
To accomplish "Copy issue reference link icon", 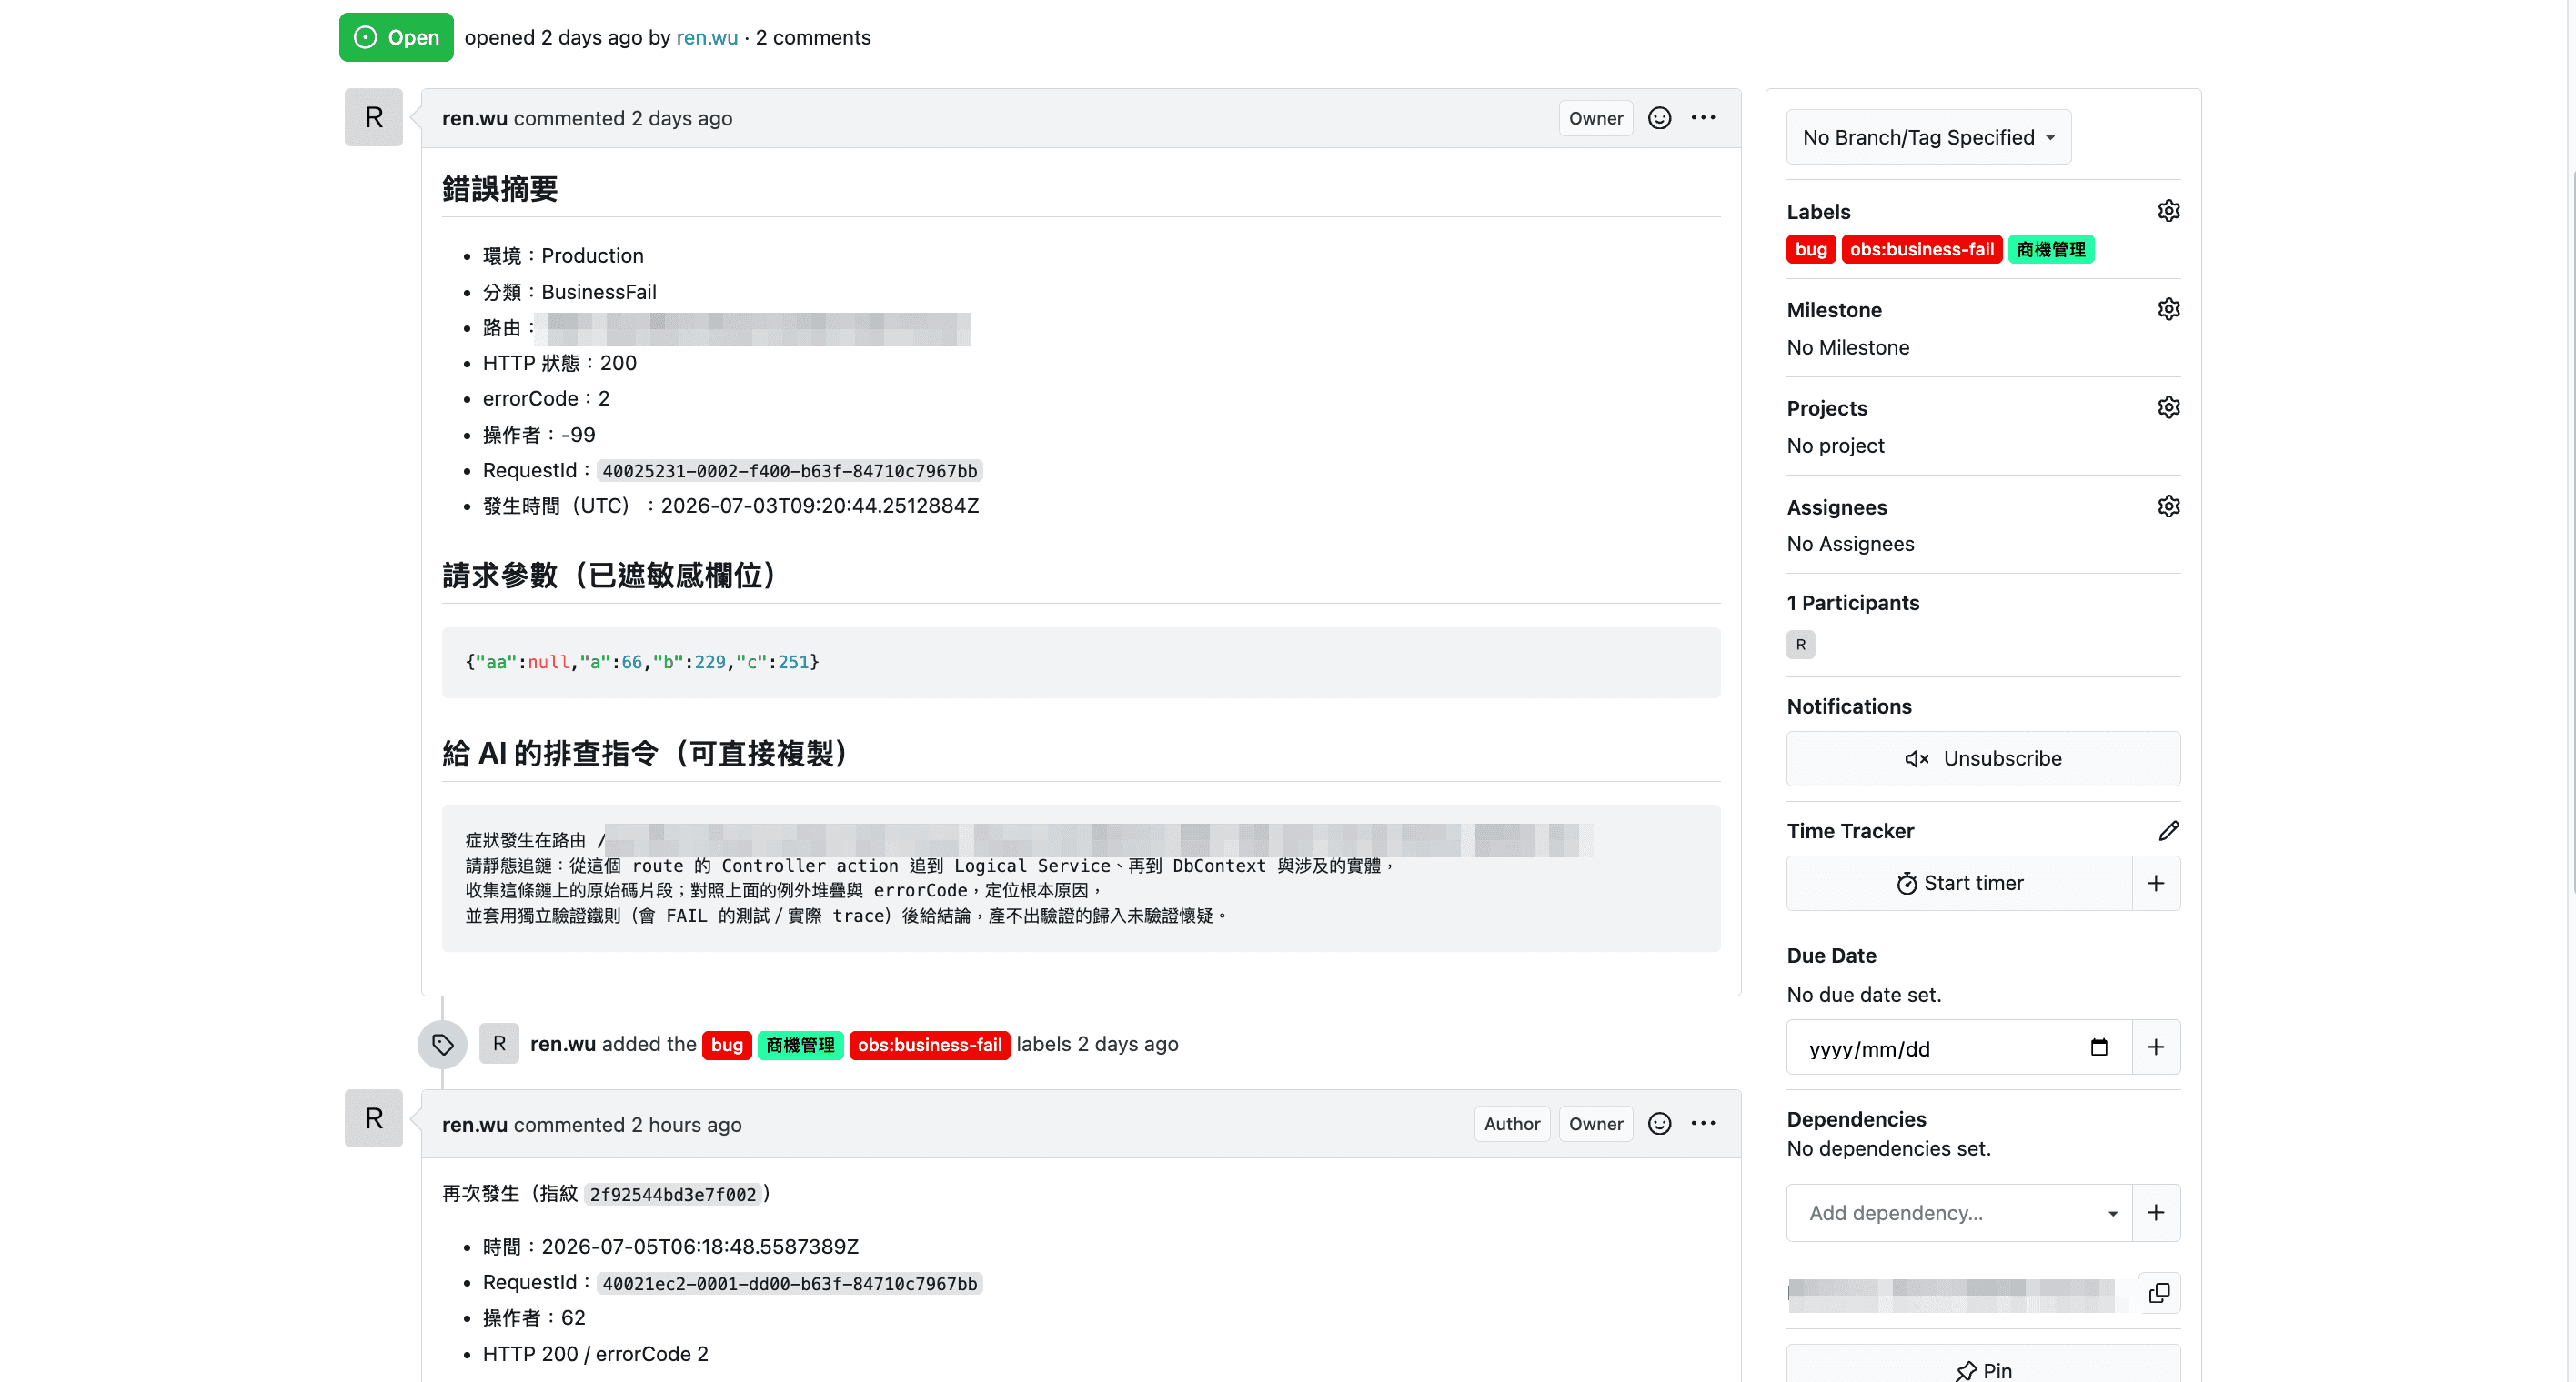I will [2159, 1293].
